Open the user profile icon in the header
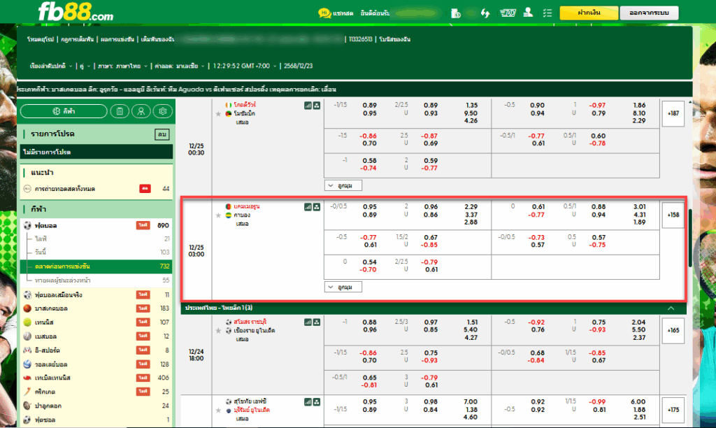 tap(528, 13)
